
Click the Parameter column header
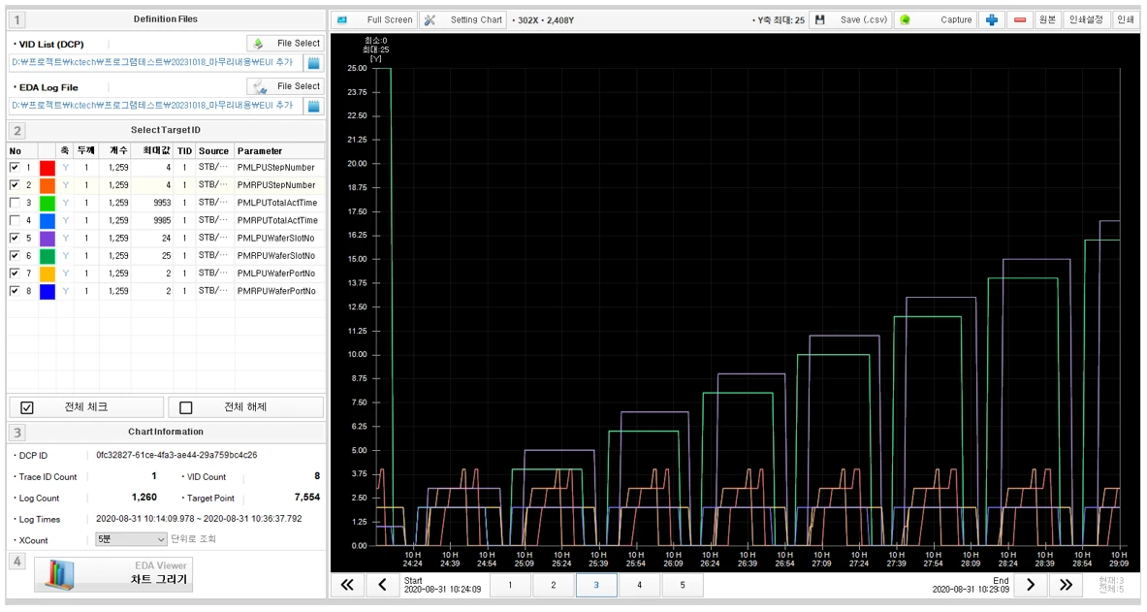point(279,150)
